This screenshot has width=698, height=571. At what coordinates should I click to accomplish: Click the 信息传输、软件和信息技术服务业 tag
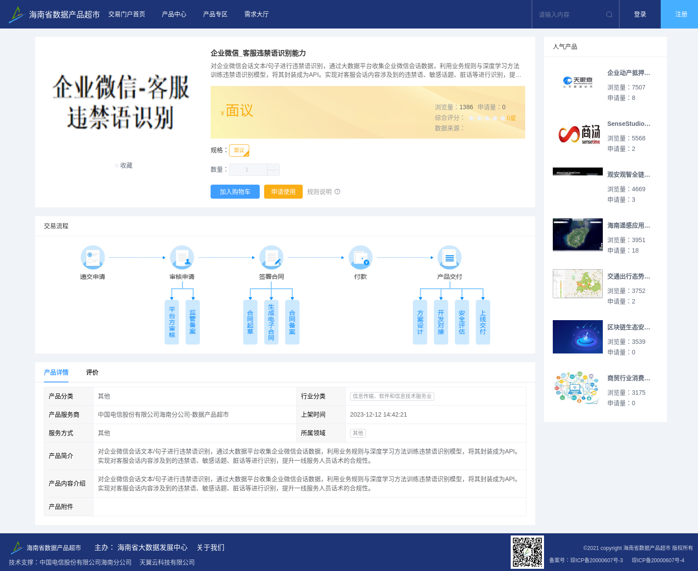click(x=392, y=396)
